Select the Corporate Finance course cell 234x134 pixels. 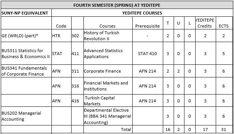pos(108,71)
